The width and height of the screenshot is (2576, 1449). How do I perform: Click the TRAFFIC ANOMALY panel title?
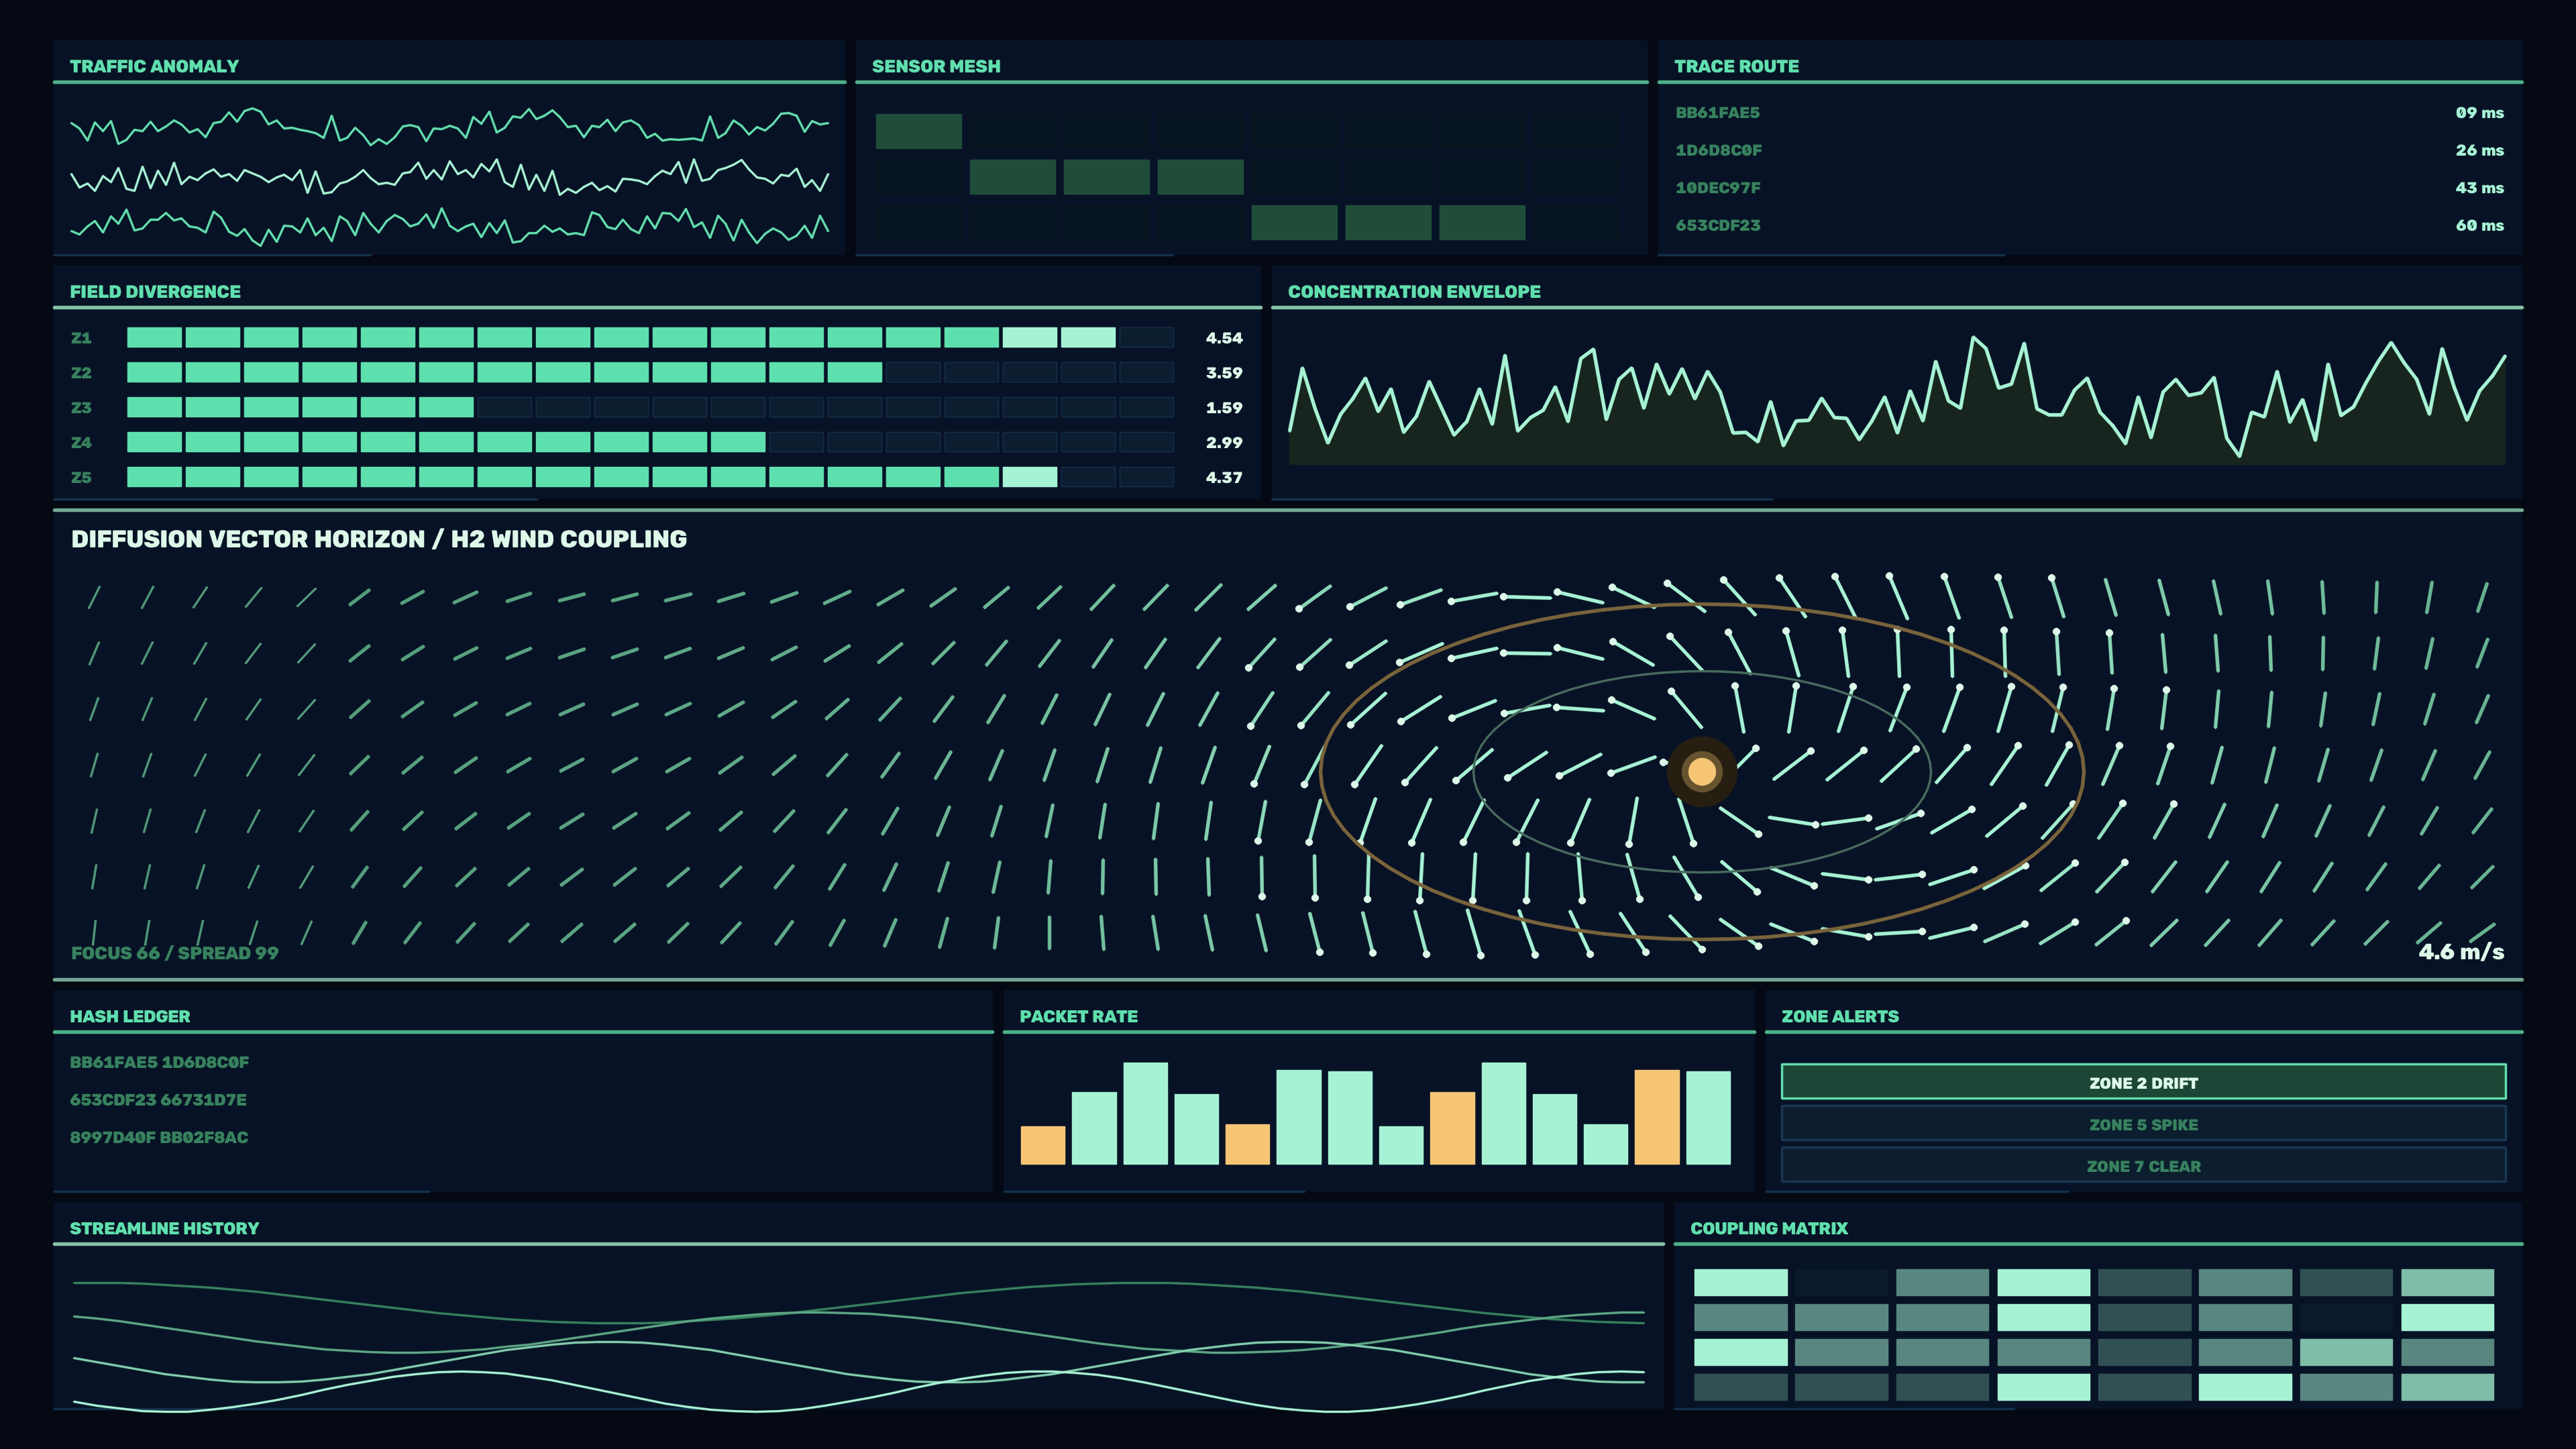[154, 66]
